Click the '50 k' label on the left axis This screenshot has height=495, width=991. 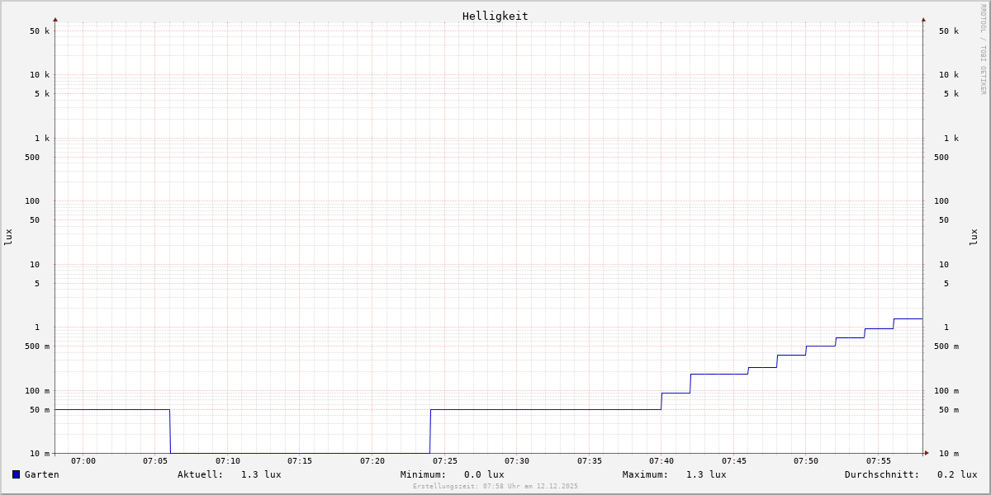pyautogui.click(x=40, y=31)
